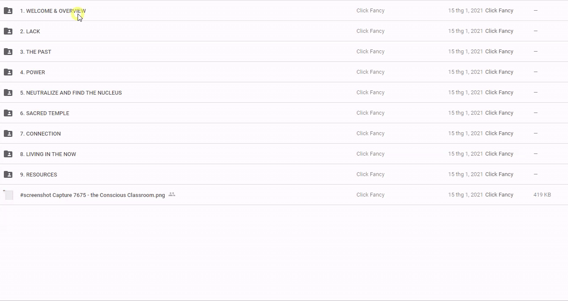
Task: Select the screenshot Capture 7675 PNG file name
Action: coord(92,195)
